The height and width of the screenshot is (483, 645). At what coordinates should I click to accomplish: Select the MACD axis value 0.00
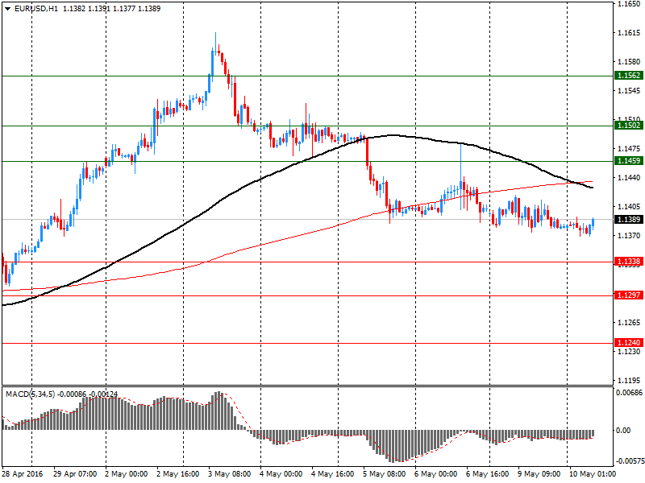(623, 431)
